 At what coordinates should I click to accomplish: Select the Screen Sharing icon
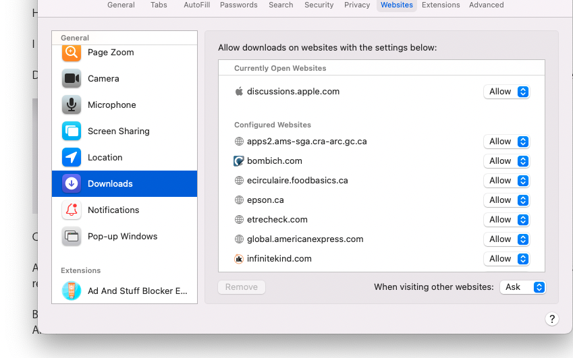(x=72, y=131)
